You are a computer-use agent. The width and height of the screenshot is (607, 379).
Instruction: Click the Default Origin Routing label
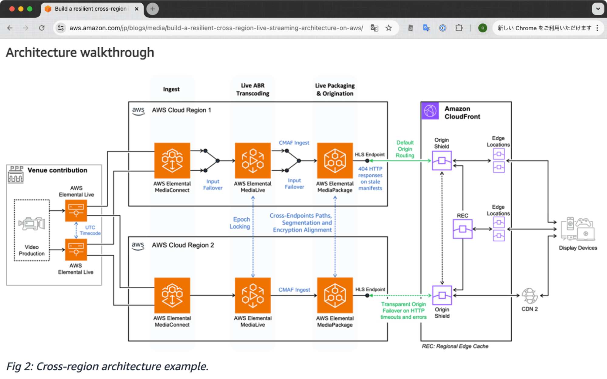405,149
